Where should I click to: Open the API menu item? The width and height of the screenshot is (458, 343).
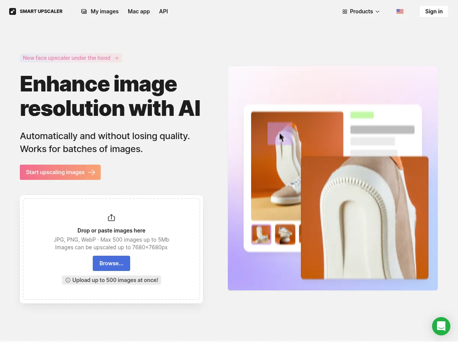pos(163,11)
